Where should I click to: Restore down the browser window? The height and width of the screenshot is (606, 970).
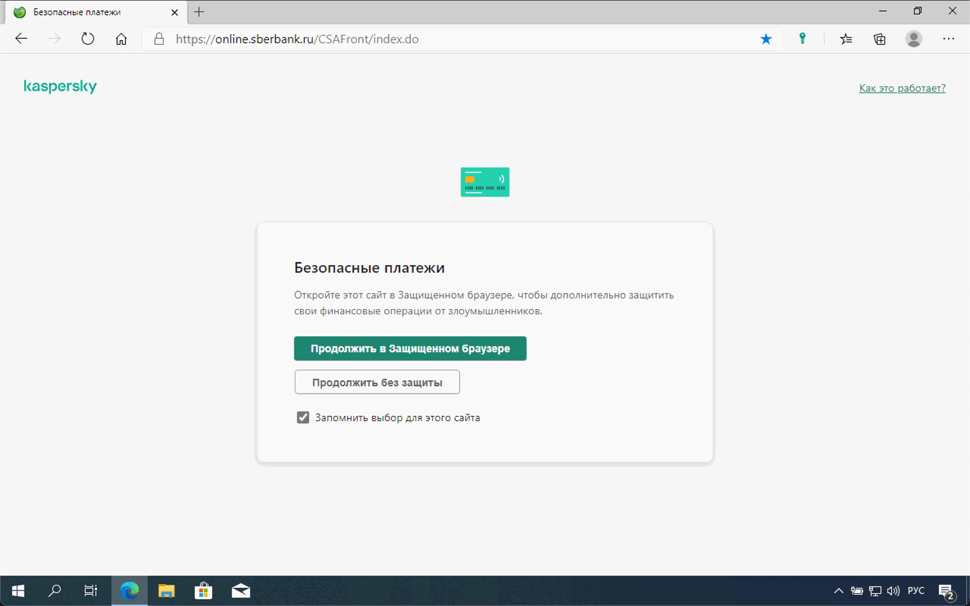tap(918, 11)
